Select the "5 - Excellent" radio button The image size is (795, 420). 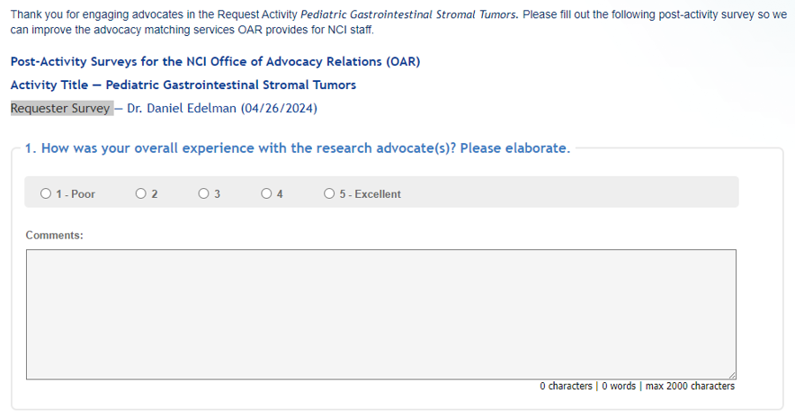(329, 193)
